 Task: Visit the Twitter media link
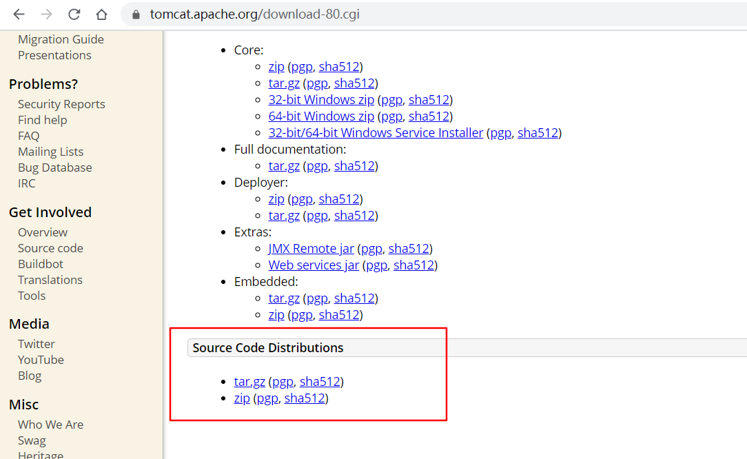(37, 344)
